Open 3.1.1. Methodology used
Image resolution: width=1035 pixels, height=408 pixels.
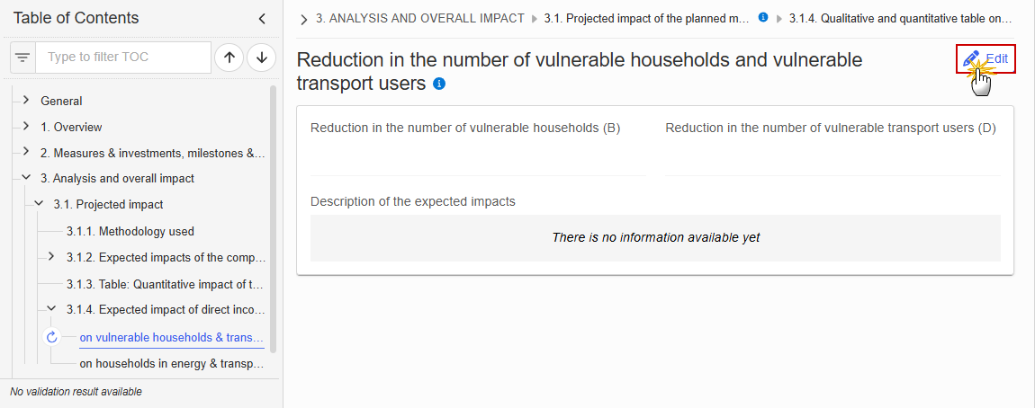coord(130,231)
